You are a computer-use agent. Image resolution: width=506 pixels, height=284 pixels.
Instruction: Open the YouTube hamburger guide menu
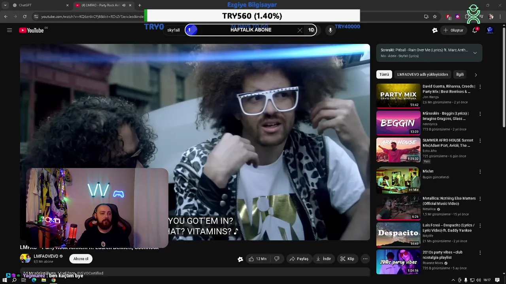coord(9,30)
